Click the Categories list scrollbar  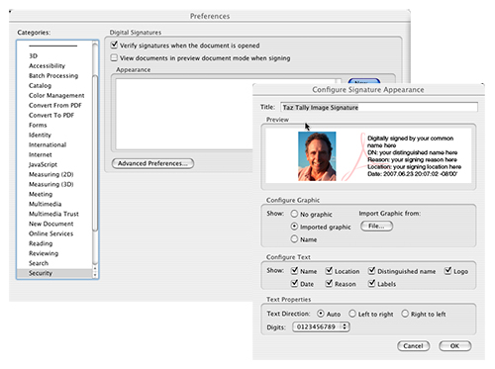(x=95, y=153)
